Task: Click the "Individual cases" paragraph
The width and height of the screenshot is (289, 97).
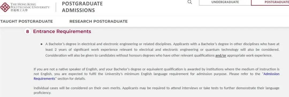Action: [x=157, y=90]
